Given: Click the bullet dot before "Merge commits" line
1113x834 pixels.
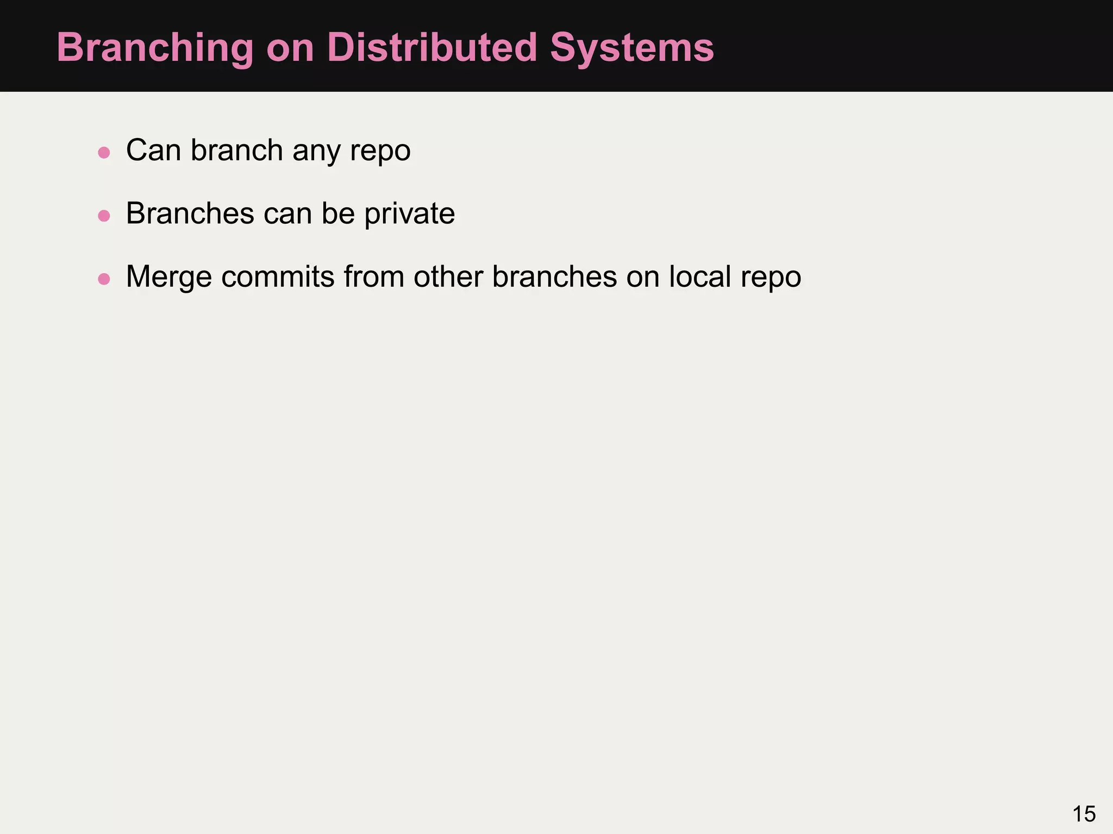Looking at the screenshot, I should point(104,279).
